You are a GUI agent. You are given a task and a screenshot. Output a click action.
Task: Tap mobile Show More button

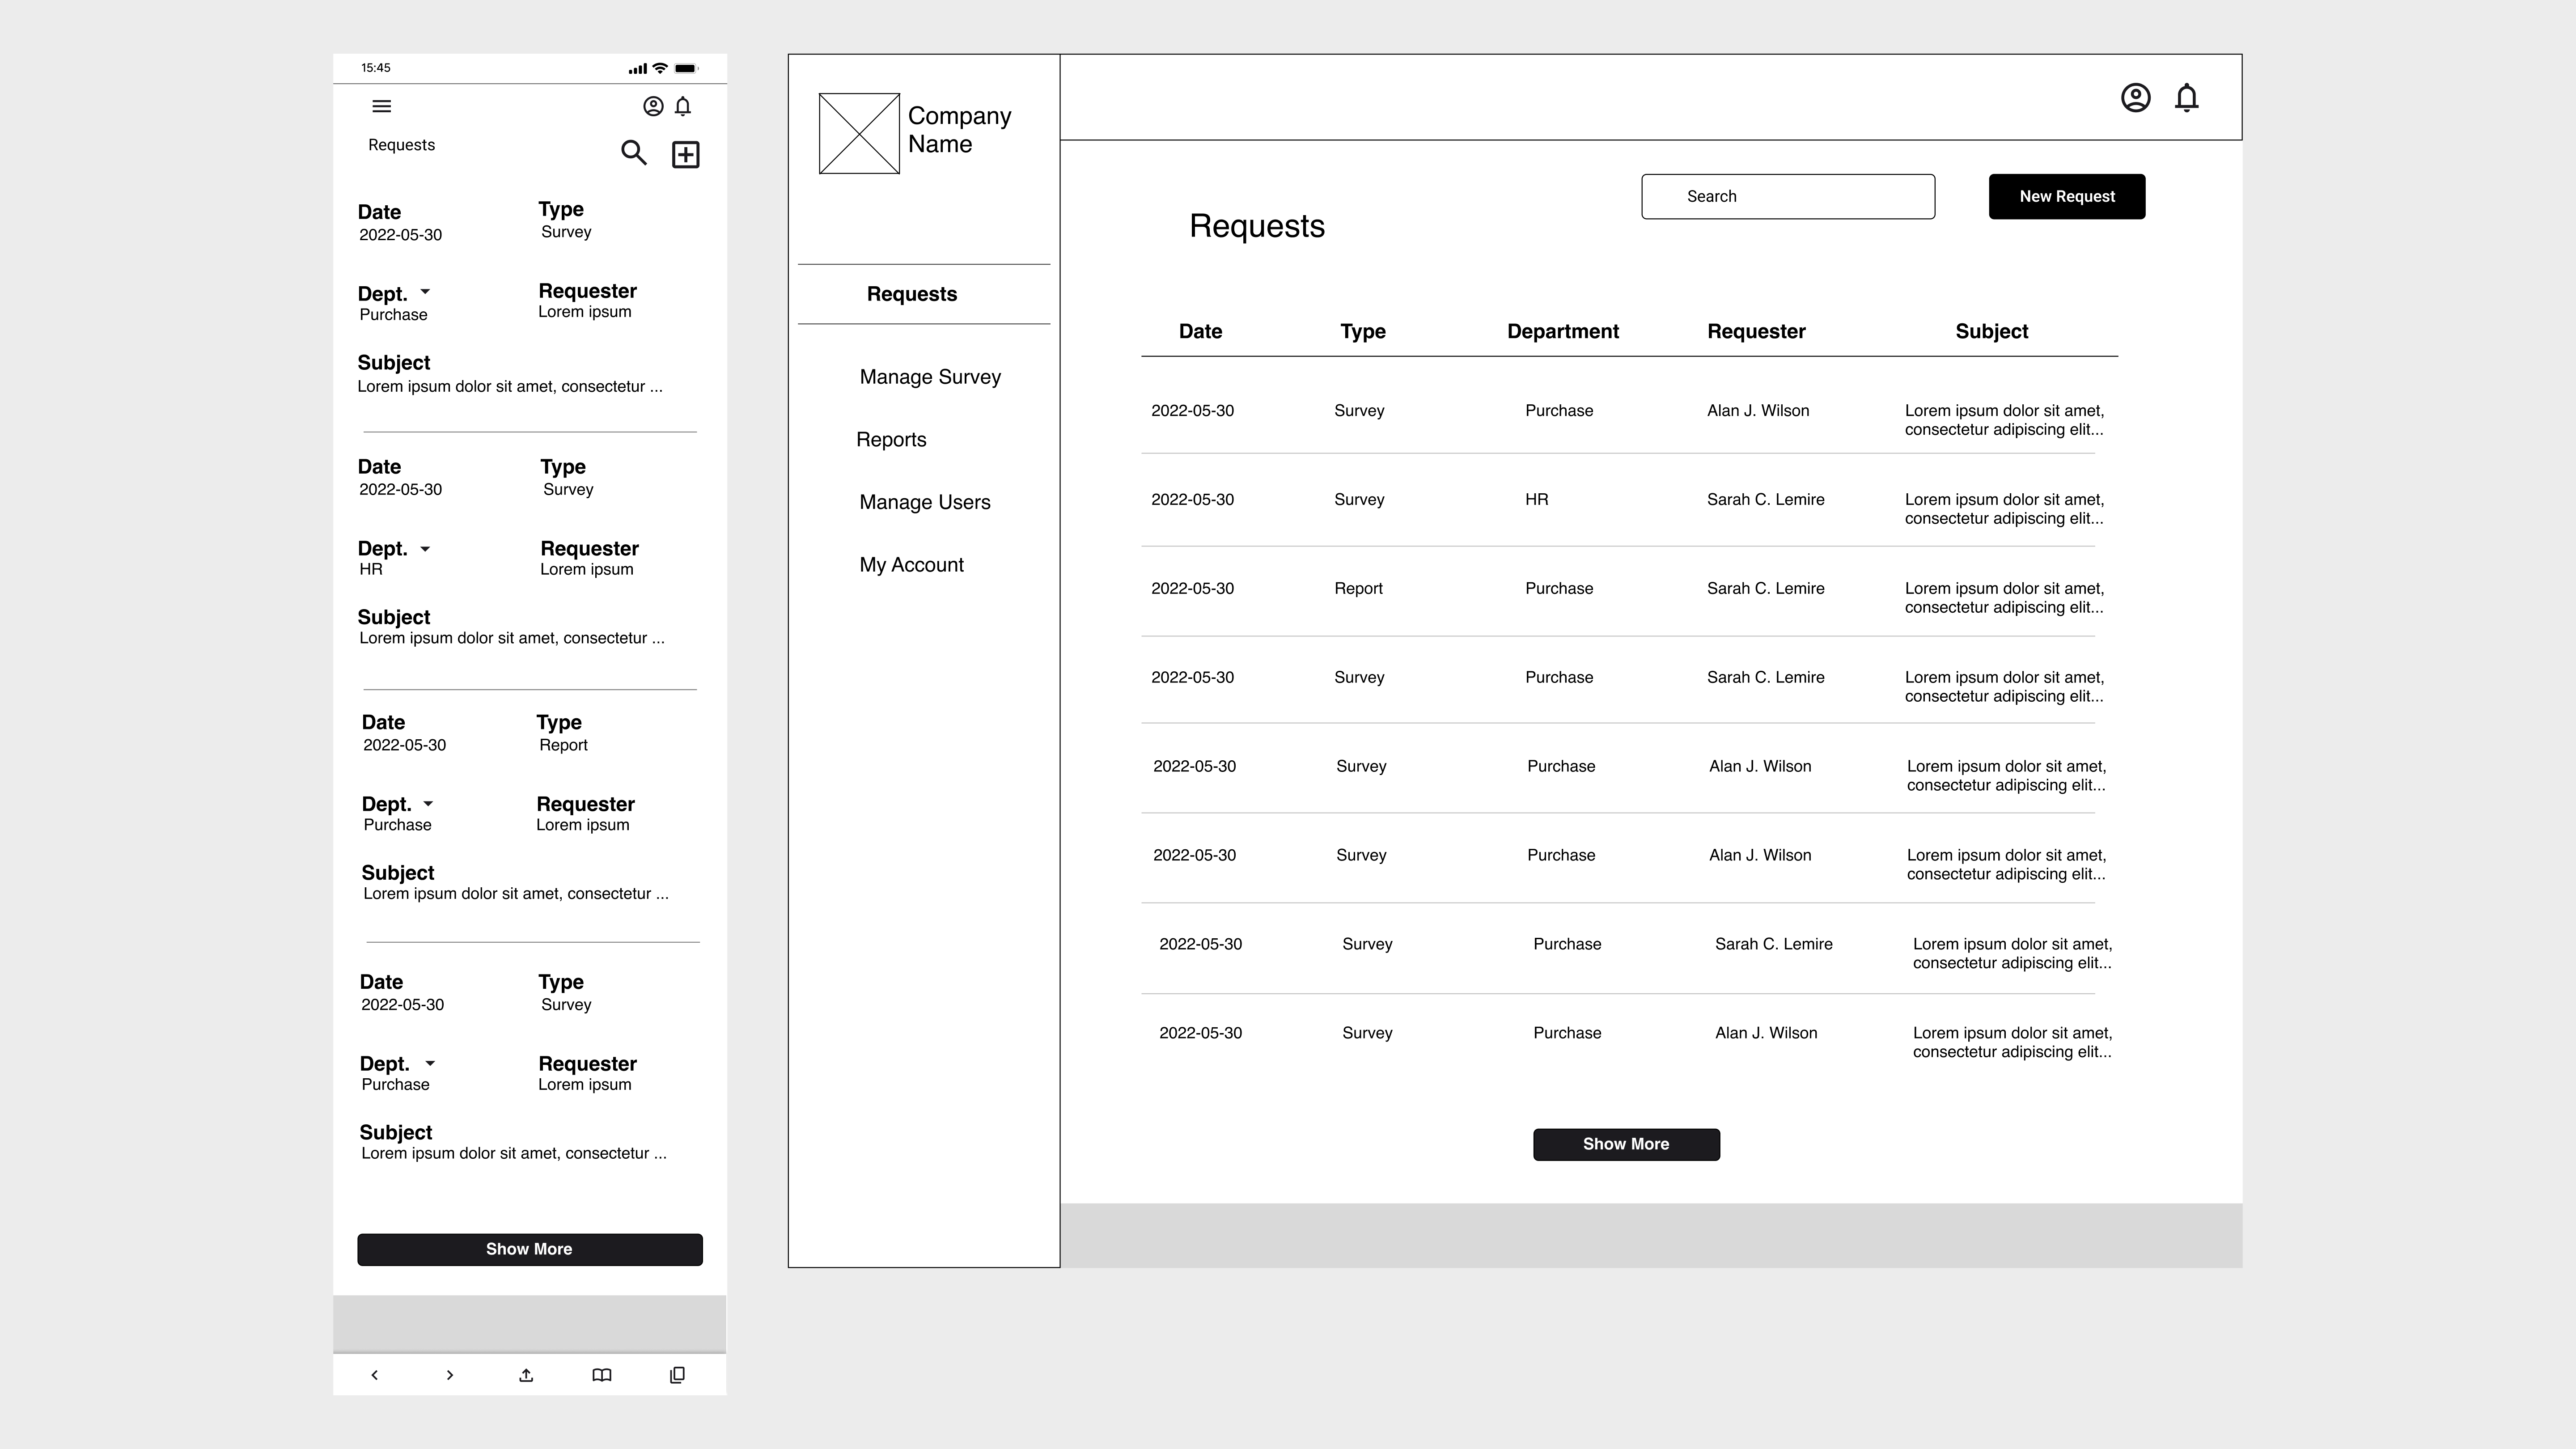click(x=530, y=1249)
